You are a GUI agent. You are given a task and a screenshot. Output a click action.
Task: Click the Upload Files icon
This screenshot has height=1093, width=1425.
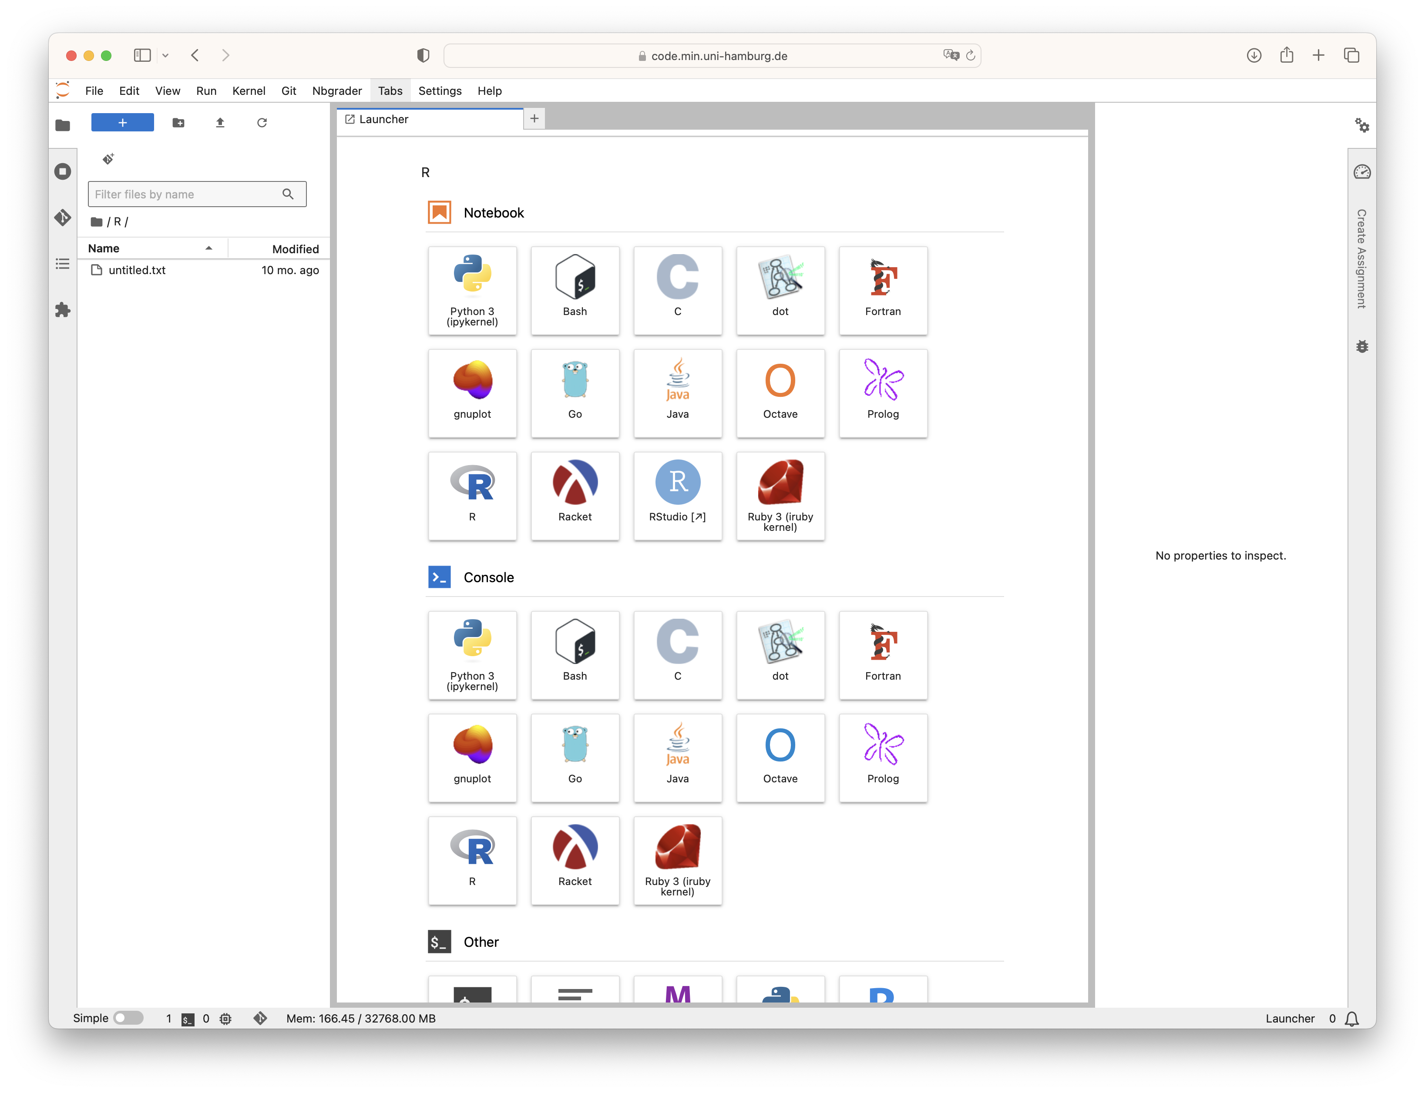click(x=220, y=122)
